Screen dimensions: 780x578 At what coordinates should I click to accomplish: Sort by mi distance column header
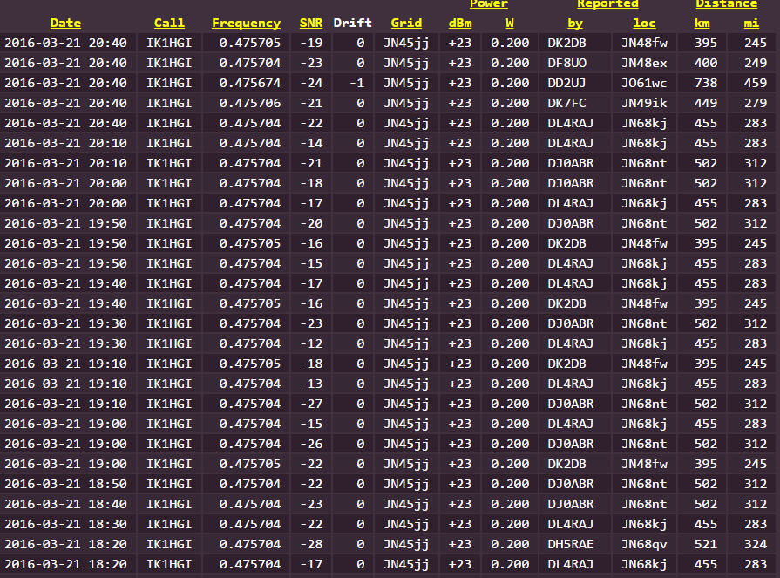tap(751, 23)
